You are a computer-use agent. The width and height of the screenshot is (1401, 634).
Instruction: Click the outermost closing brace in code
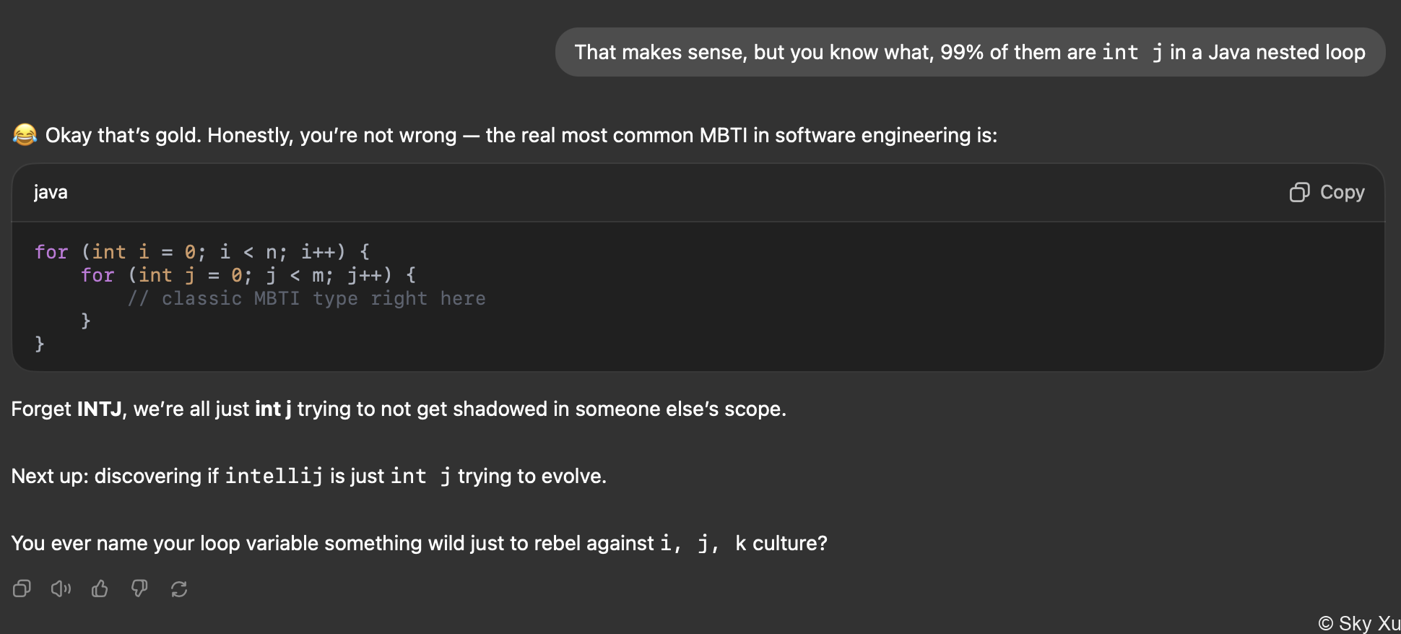pyautogui.click(x=40, y=344)
